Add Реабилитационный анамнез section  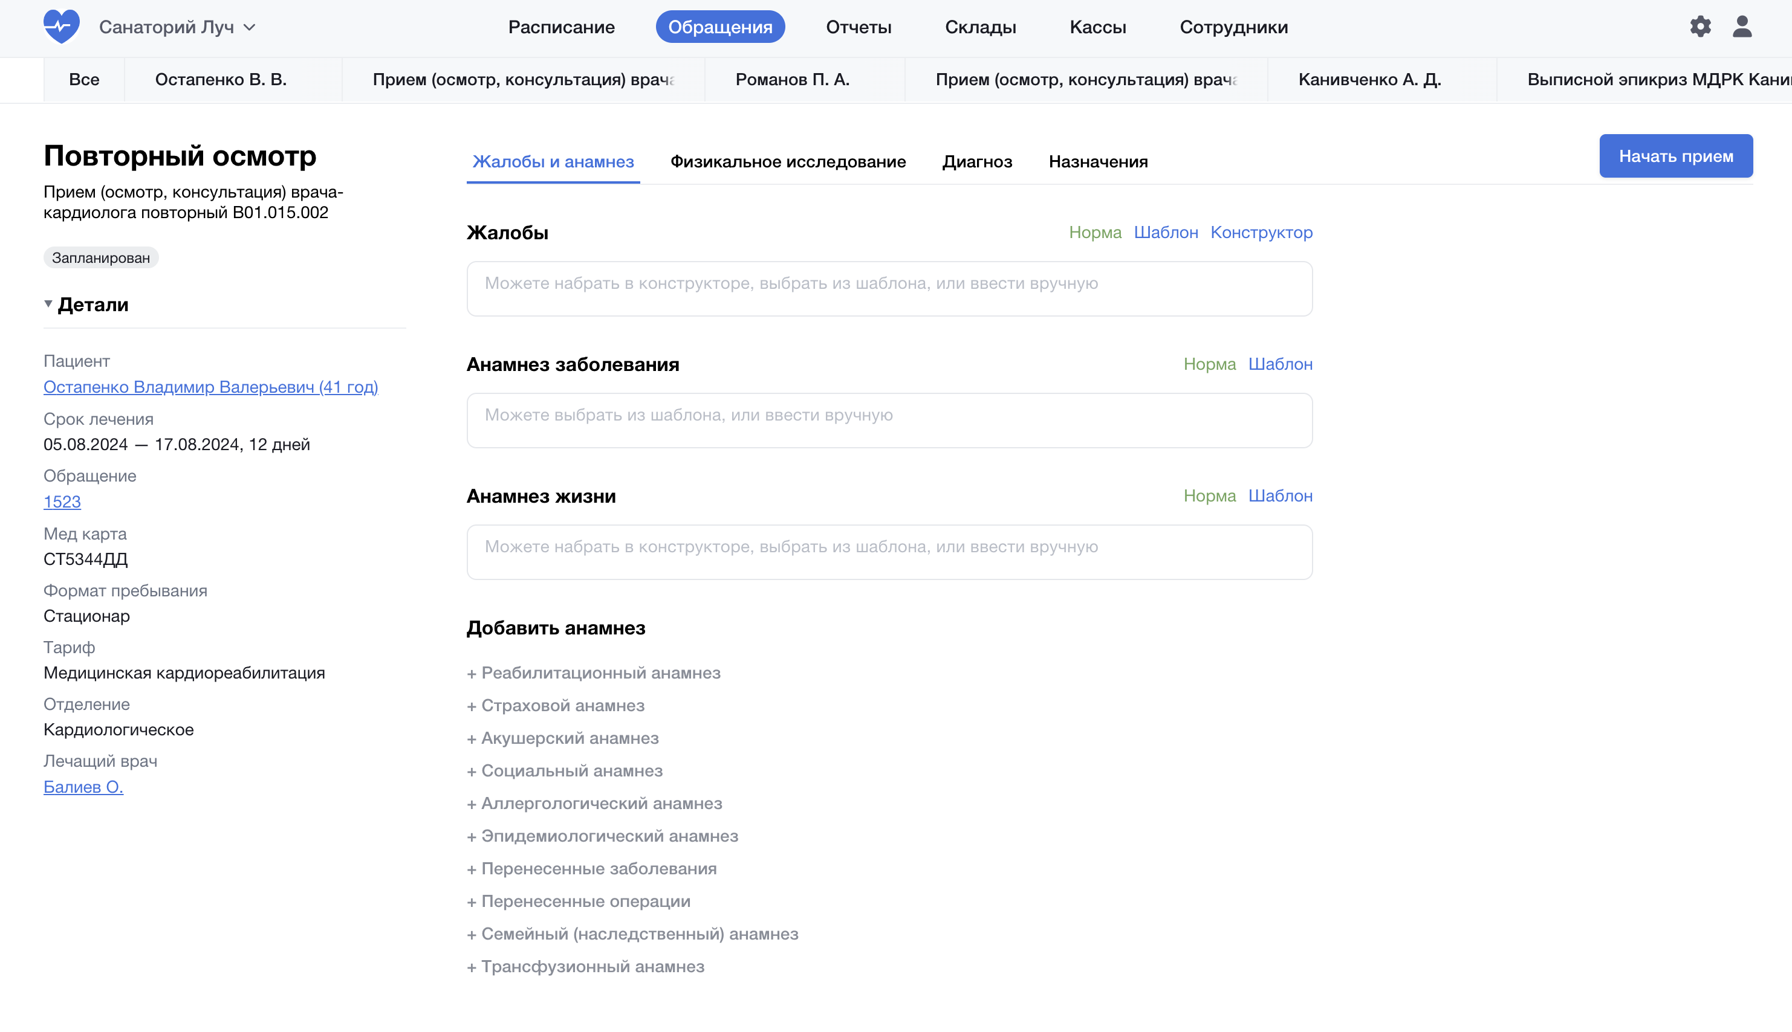click(x=594, y=672)
